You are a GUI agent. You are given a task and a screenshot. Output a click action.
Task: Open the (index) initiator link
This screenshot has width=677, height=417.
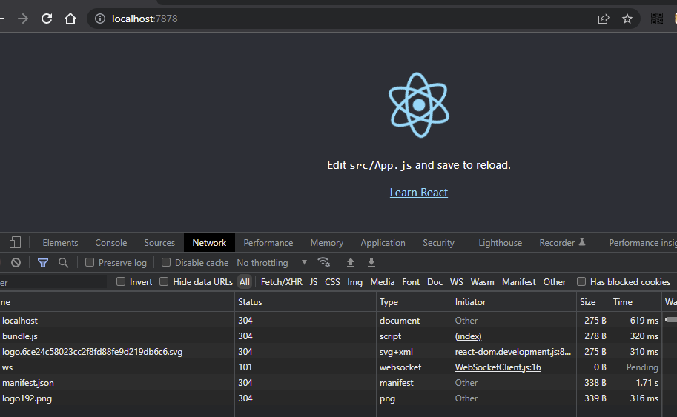(x=468, y=336)
